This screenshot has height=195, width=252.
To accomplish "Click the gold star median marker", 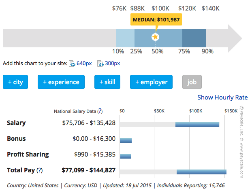I will coord(155,37).
